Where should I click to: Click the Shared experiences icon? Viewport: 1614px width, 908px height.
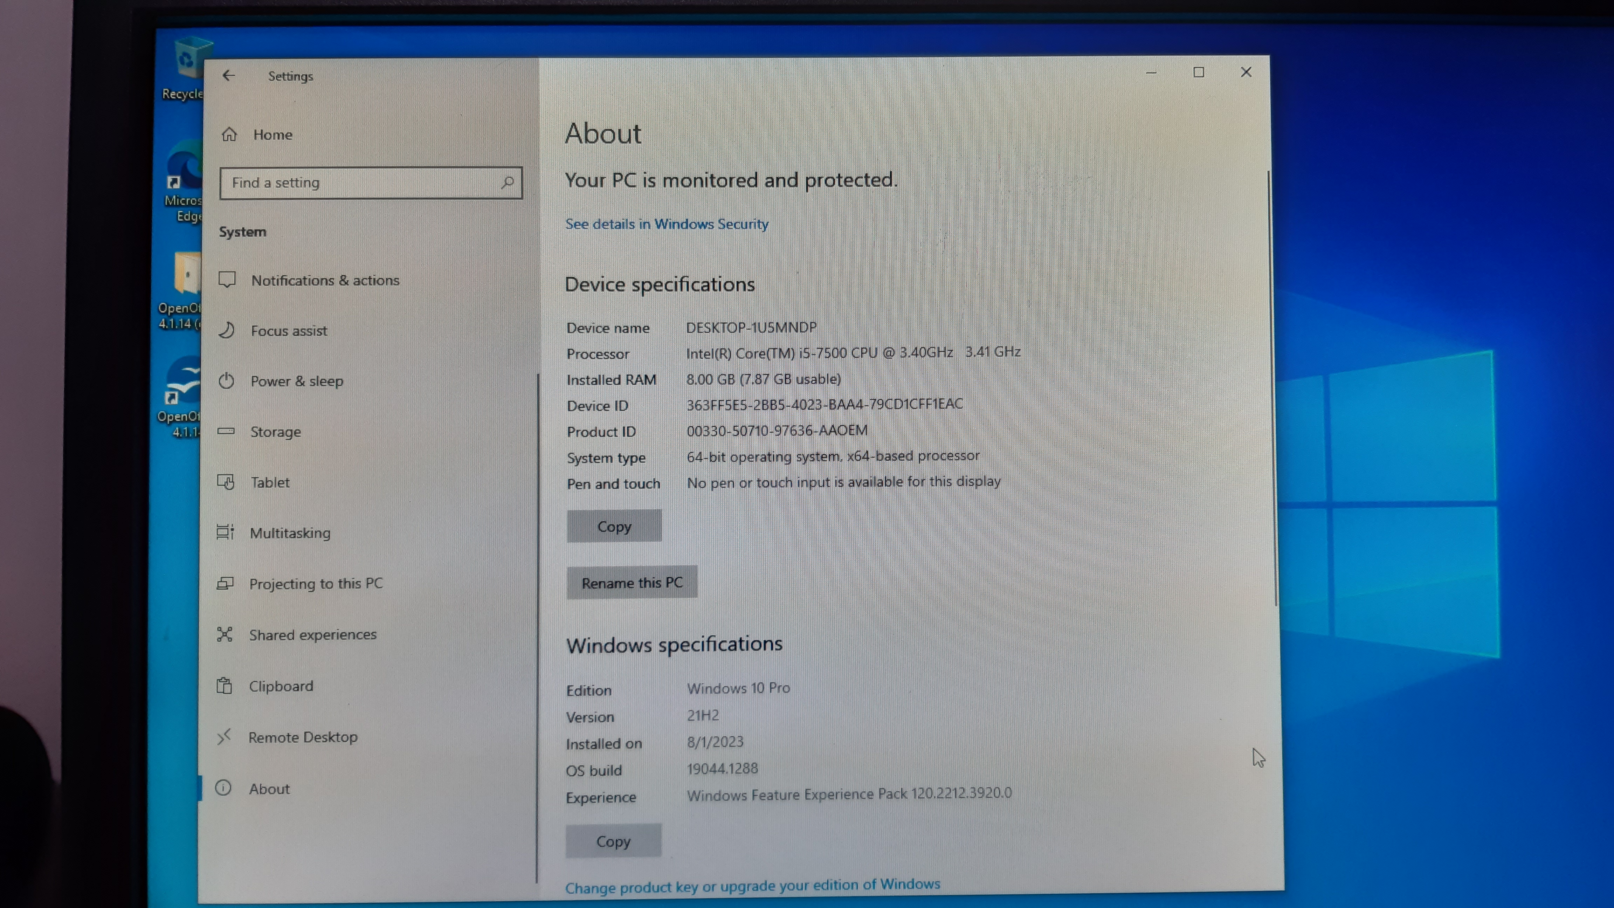(x=224, y=634)
